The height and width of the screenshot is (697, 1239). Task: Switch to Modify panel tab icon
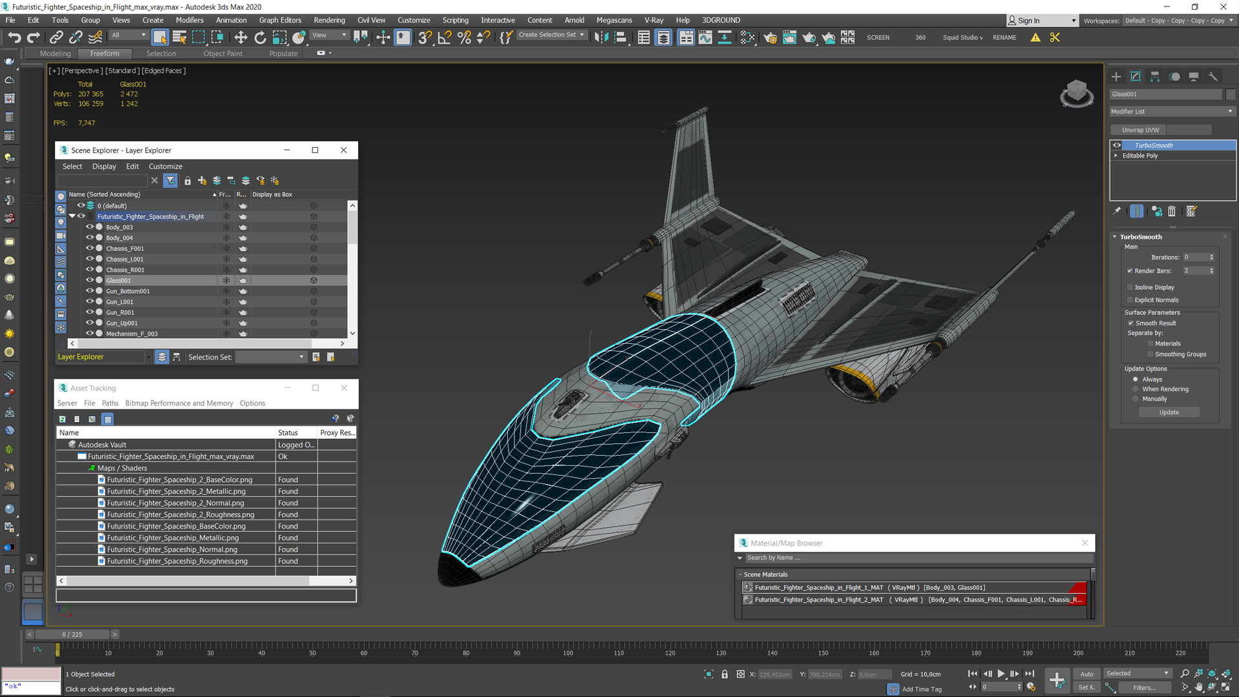(1136, 77)
